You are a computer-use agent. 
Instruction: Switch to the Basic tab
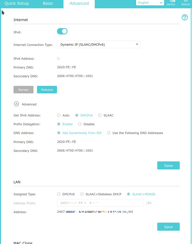pos(48,4)
